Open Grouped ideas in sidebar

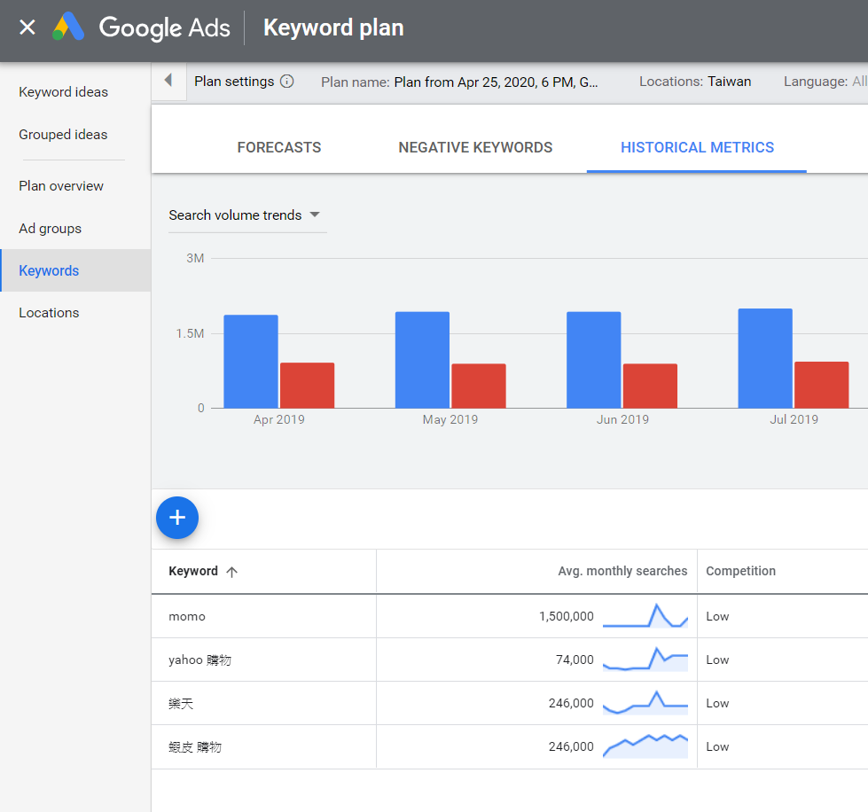click(63, 135)
